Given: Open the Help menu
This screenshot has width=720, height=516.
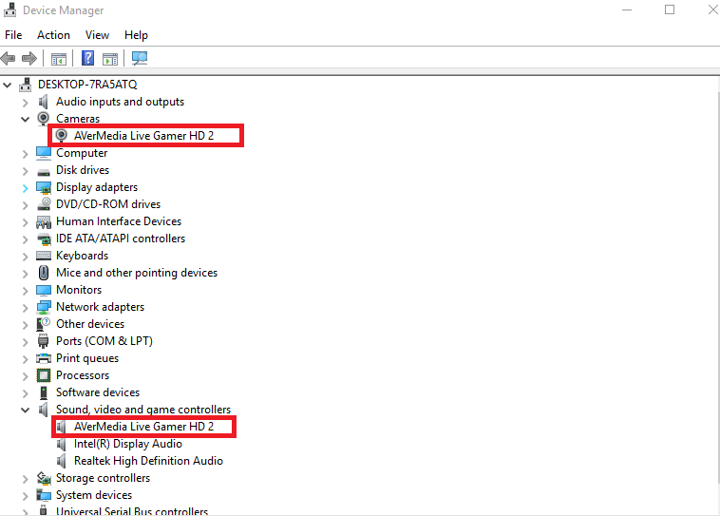Looking at the screenshot, I should point(136,35).
